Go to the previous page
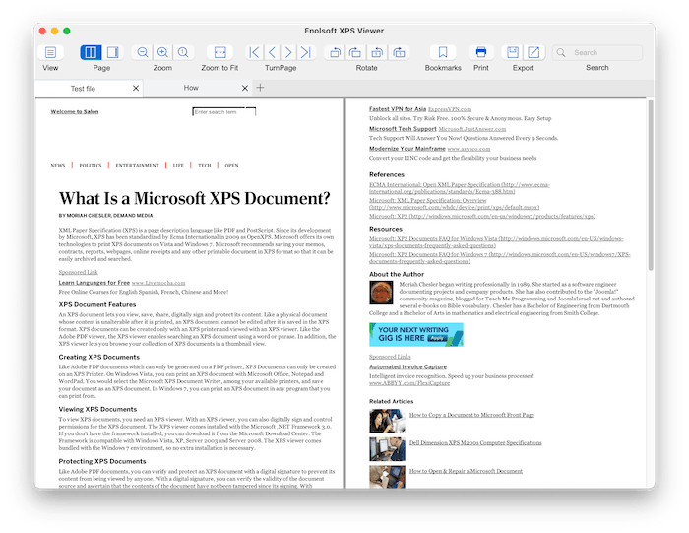 click(272, 52)
